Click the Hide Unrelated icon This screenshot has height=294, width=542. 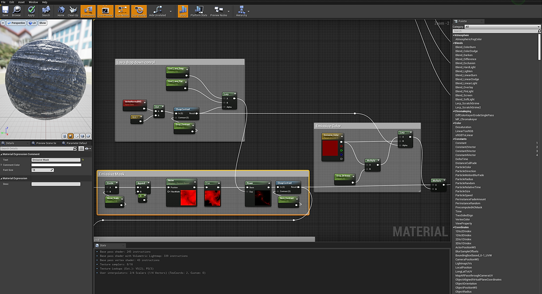tap(158, 11)
